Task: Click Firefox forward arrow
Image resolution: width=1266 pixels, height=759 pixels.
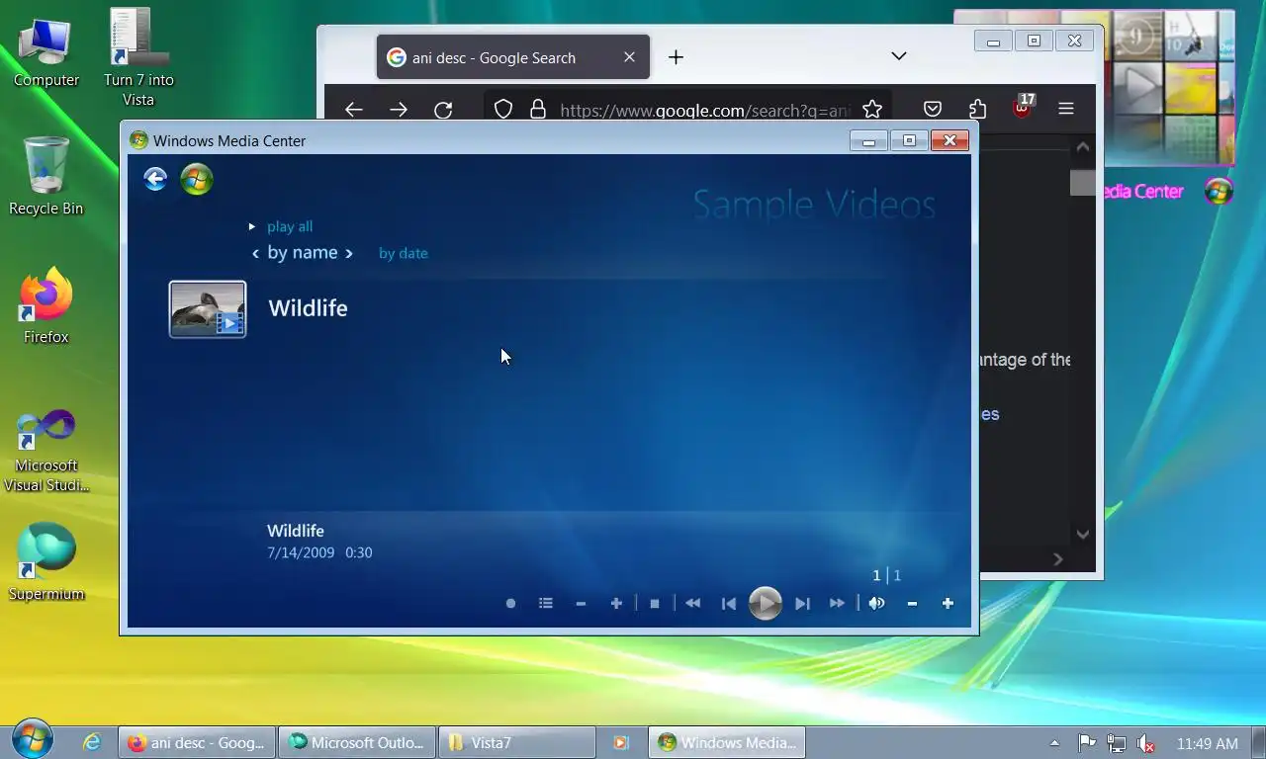Action: coord(399,110)
